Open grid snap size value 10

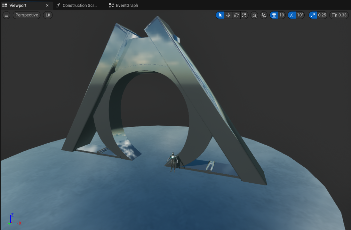(x=281, y=15)
